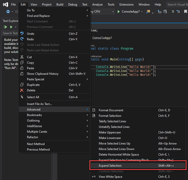Click the Search Visual Studio box
The image size is (188, 180).
(177, 5)
